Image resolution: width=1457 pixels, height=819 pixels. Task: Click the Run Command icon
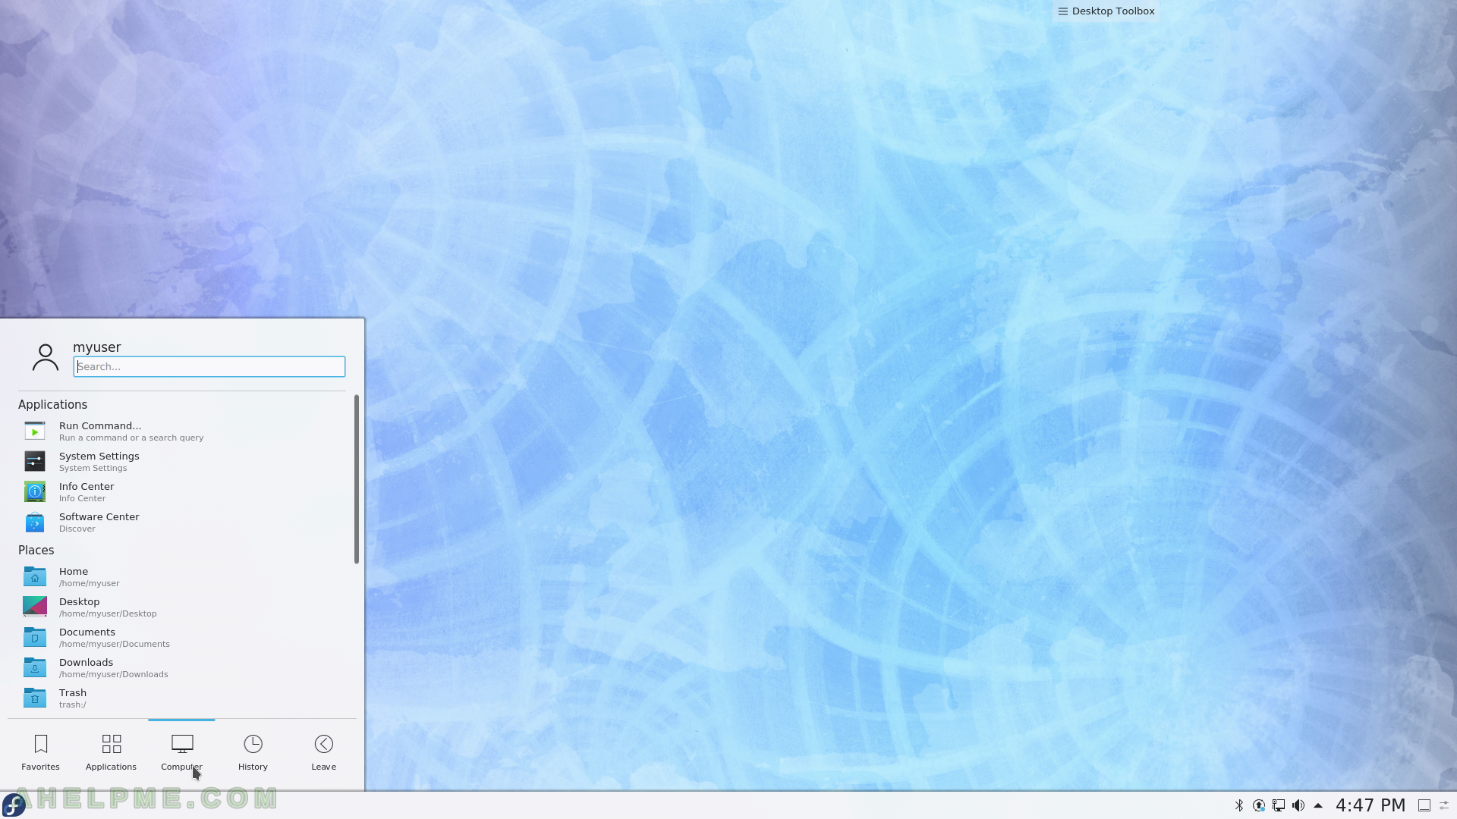35,431
